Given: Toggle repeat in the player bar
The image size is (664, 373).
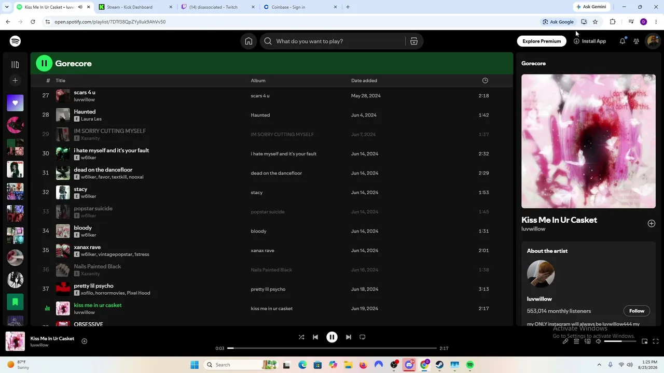Looking at the screenshot, I should (363, 337).
